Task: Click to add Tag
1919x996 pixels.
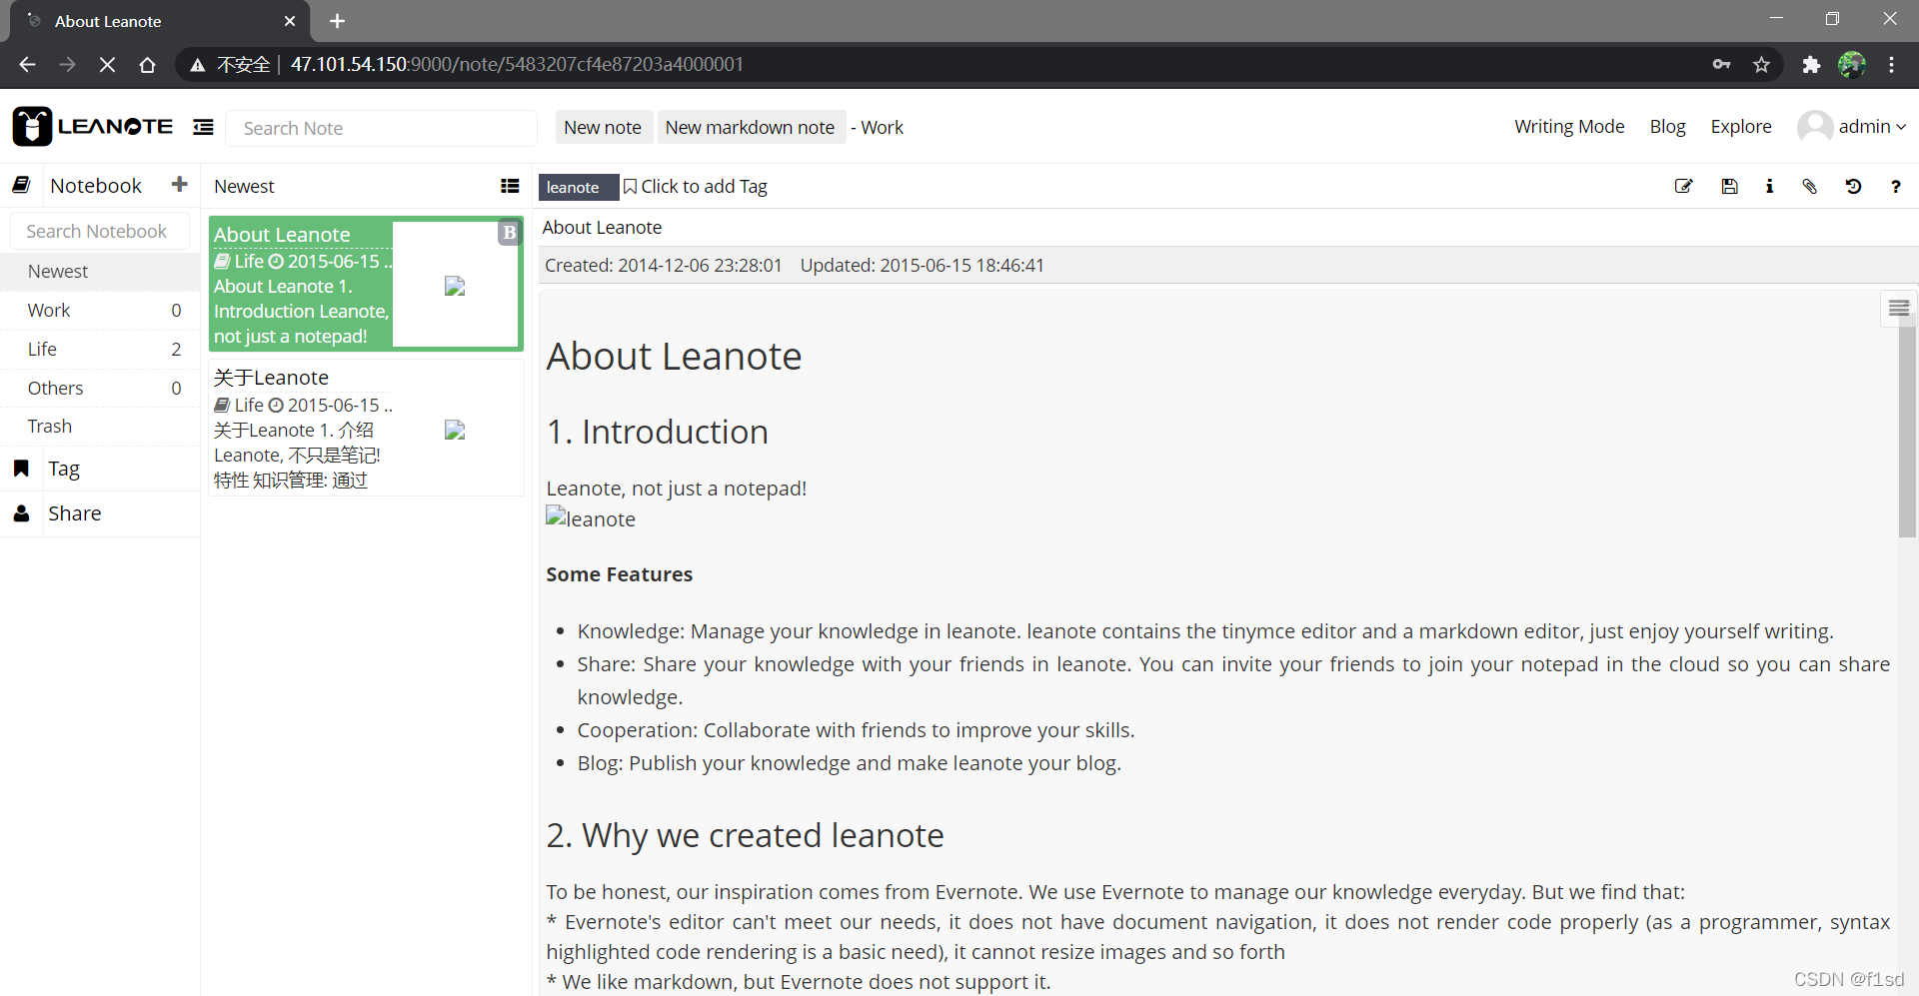Action: click(696, 187)
